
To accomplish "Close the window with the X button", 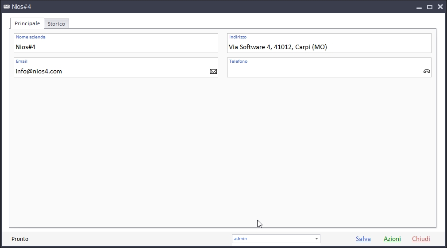I will click(x=440, y=7).
